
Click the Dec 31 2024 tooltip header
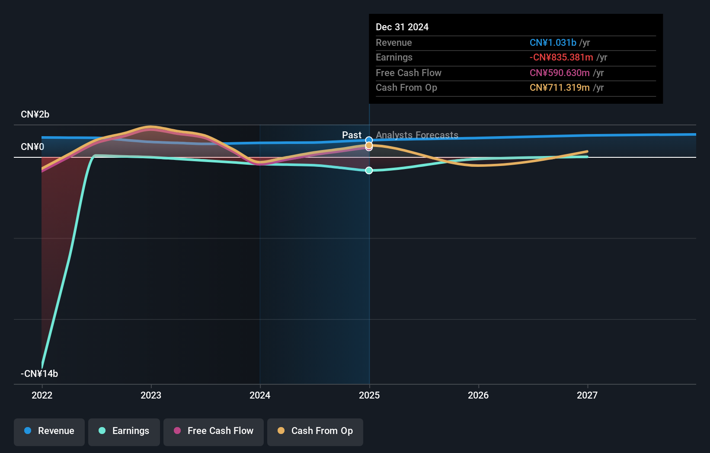coord(402,27)
